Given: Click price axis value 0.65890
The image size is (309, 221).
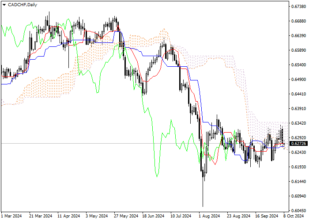Looking at the screenshot, I should pos(299,50).
